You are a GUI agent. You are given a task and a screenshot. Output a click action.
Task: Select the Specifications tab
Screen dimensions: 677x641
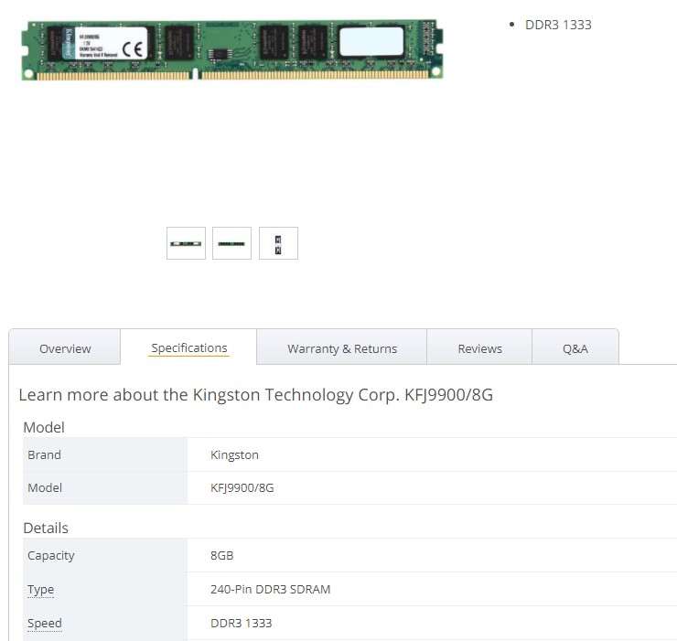click(x=189, y=347)
